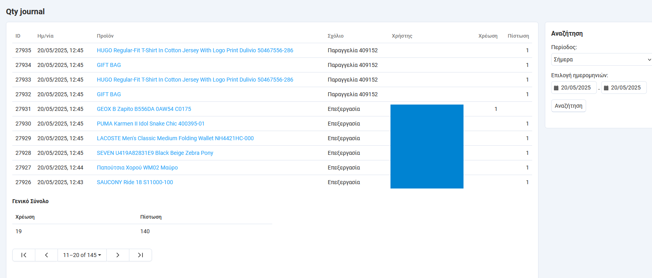
Task: Select ID cell 27935
Action: tap(23, 50)
